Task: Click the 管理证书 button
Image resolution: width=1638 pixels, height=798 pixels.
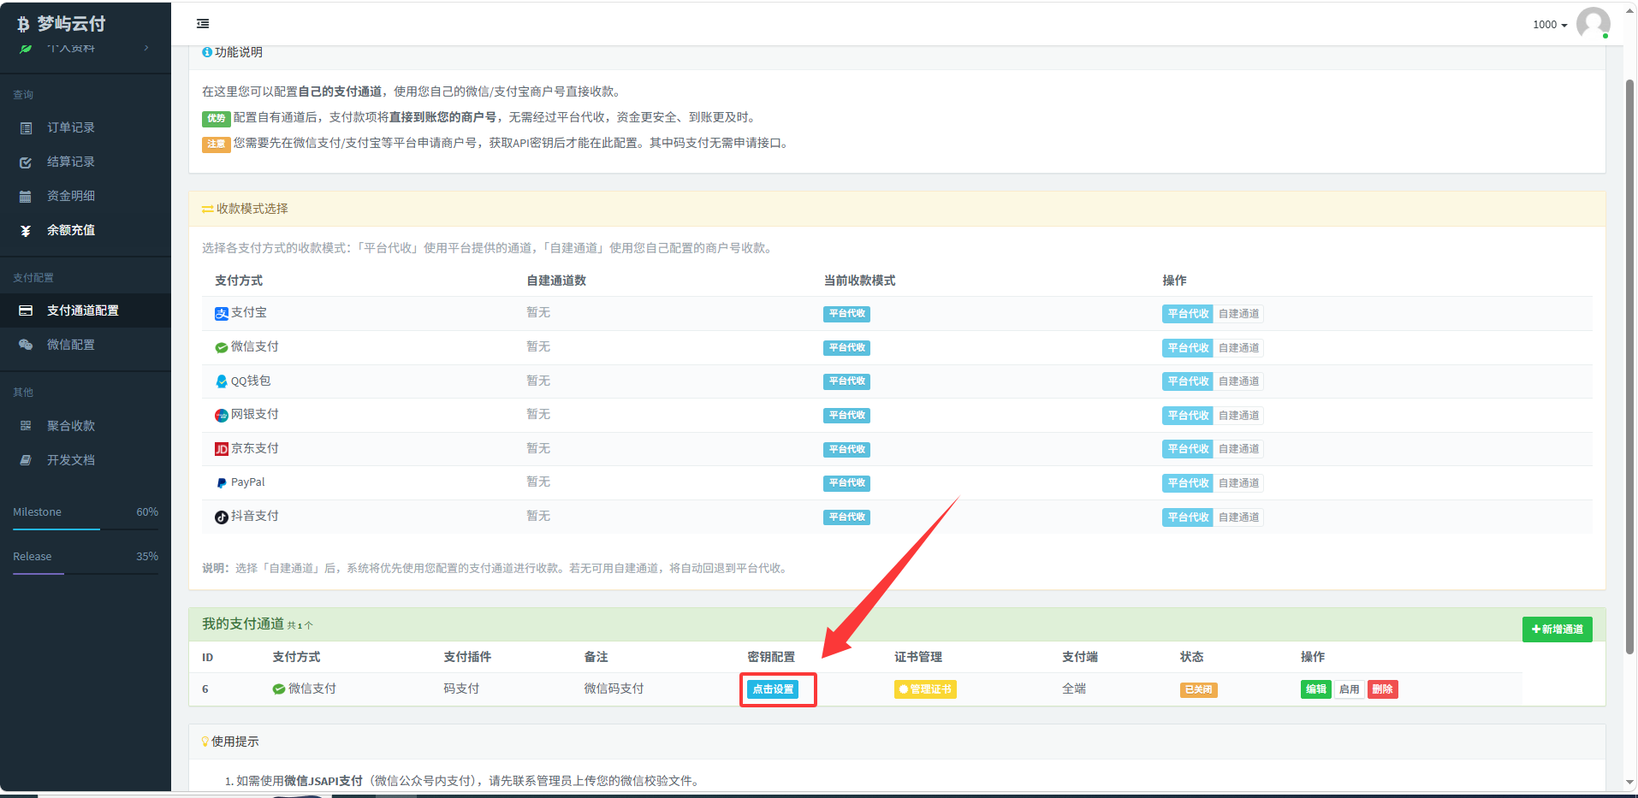Action: click(x=925, y=689)
